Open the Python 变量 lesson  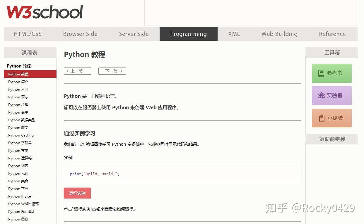(18, 112)
